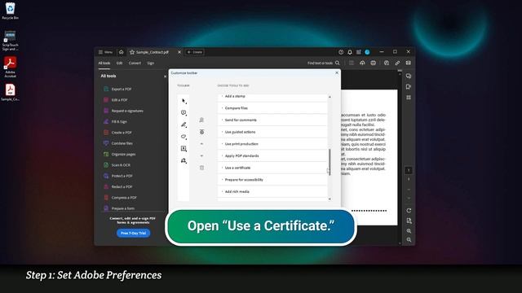Click the rotate page icon
Screen dimensions: 522x293
409,211
